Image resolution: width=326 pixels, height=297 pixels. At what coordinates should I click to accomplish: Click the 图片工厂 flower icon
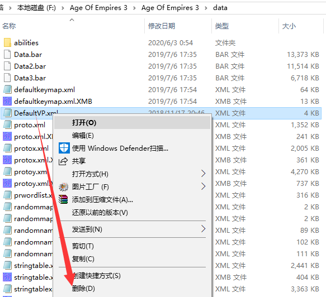click(63, 187)
